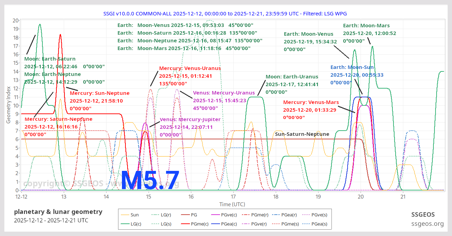Image resolution: width=452 pixels, height=236 pixels.
Task: Click the chart title mentioning COMMON-ALL filter
Action: click(x=225, y=14)
